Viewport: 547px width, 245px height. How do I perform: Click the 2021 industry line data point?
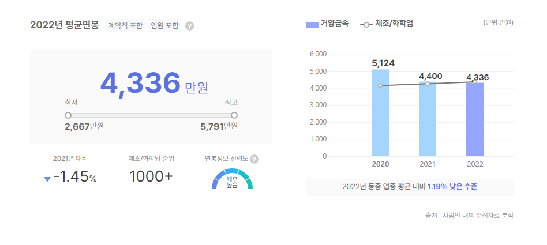[428, 84]
